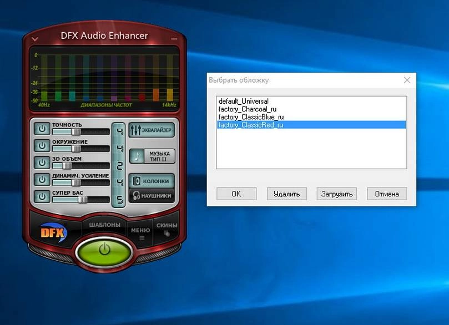449x325 pixels.
Task: Select factory_Charcoal_ru skin in list
Action: [311, 109]
